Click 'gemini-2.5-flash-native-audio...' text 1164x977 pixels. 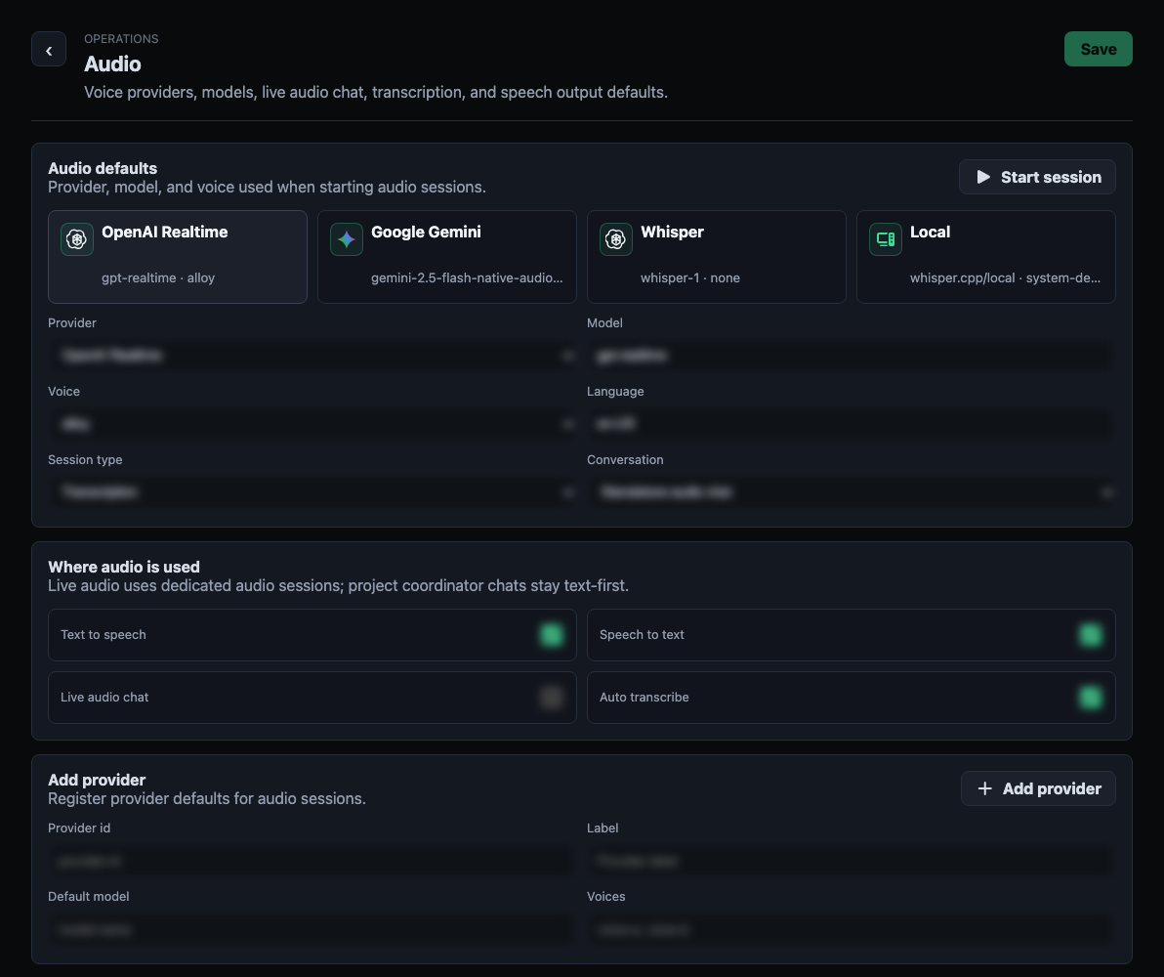tap(467, 277)
